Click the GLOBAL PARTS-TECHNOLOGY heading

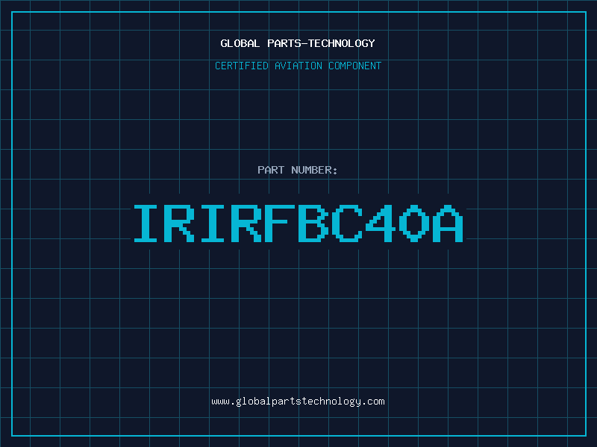298,43
